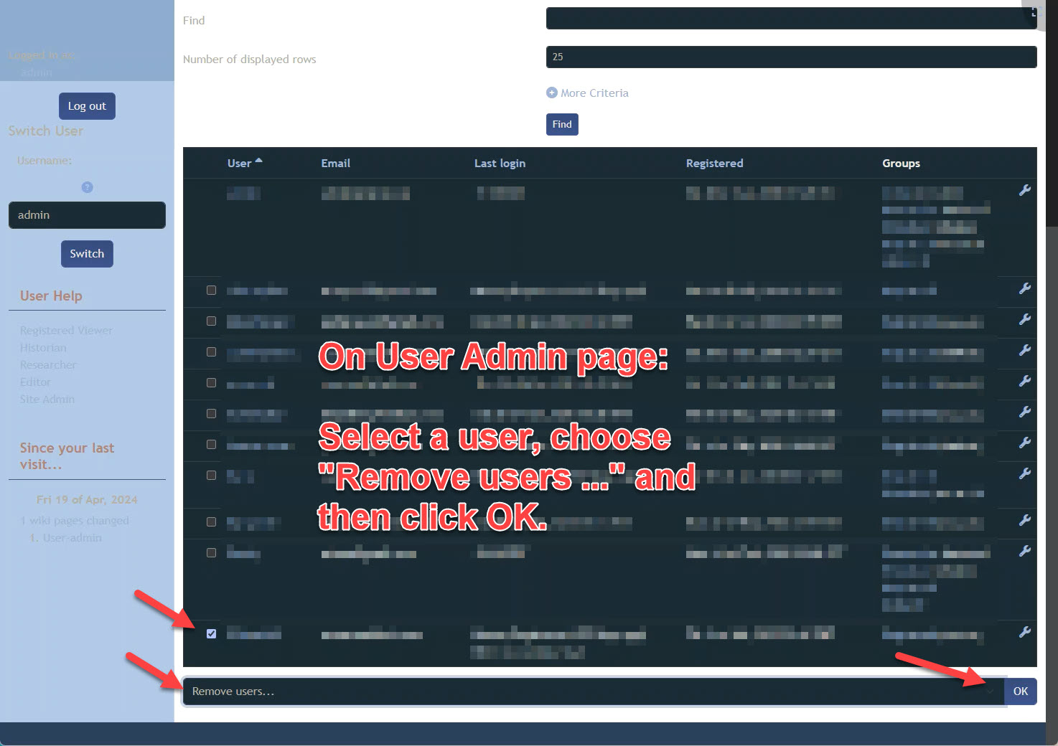Click the wrench icon for the third checkbox row
The image size is (1058, 746).
1024,350
